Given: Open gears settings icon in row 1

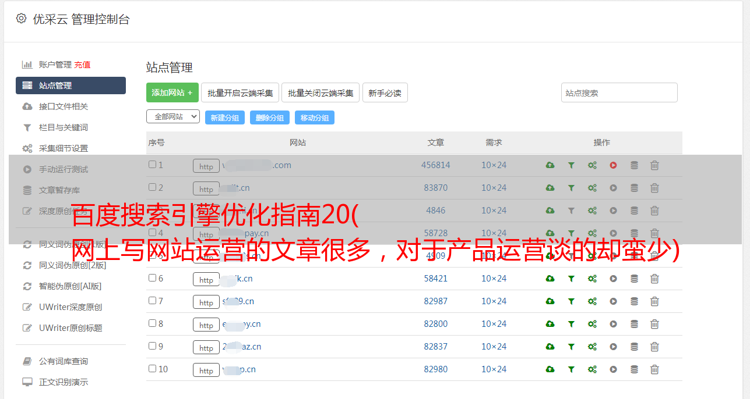Looking at the screenshot, I should pos(592,165).
